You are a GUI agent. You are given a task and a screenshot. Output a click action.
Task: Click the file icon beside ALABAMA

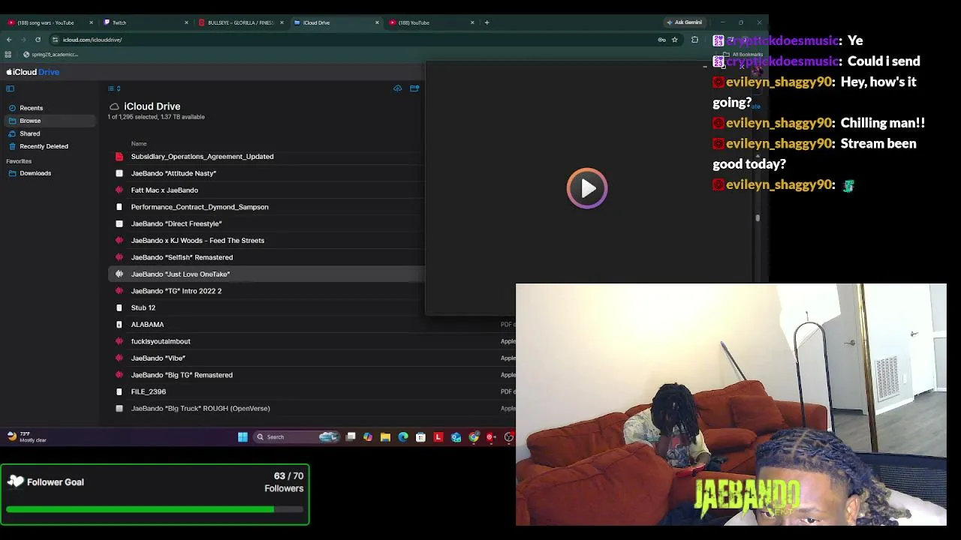tap(119, 325)
